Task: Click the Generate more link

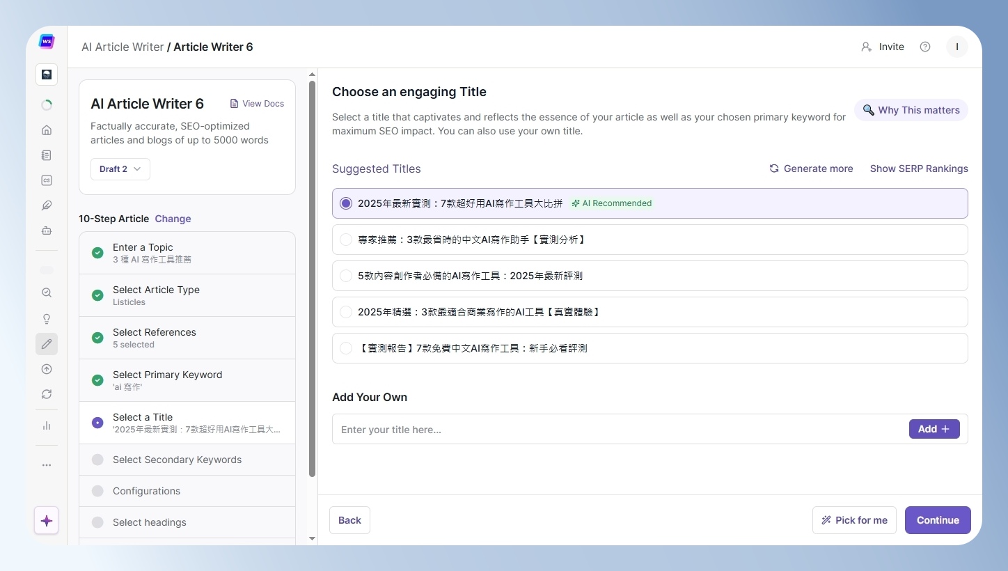Action: [x=811, y=169]
